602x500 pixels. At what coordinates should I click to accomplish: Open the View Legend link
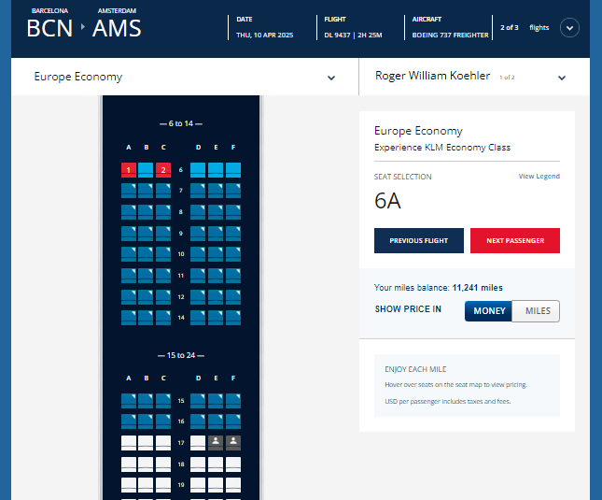point(539,177)
